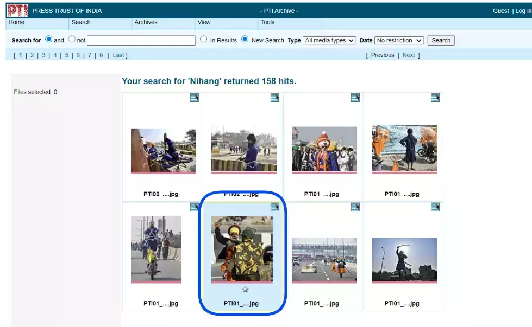This screenshot has width=532, height=327.
Task: Open the Archives menu
Action: coord(146,22)
